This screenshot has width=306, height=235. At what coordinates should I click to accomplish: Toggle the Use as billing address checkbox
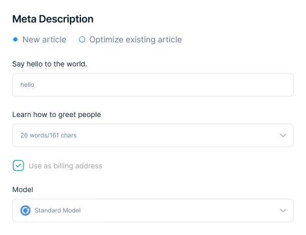(18, 166)
